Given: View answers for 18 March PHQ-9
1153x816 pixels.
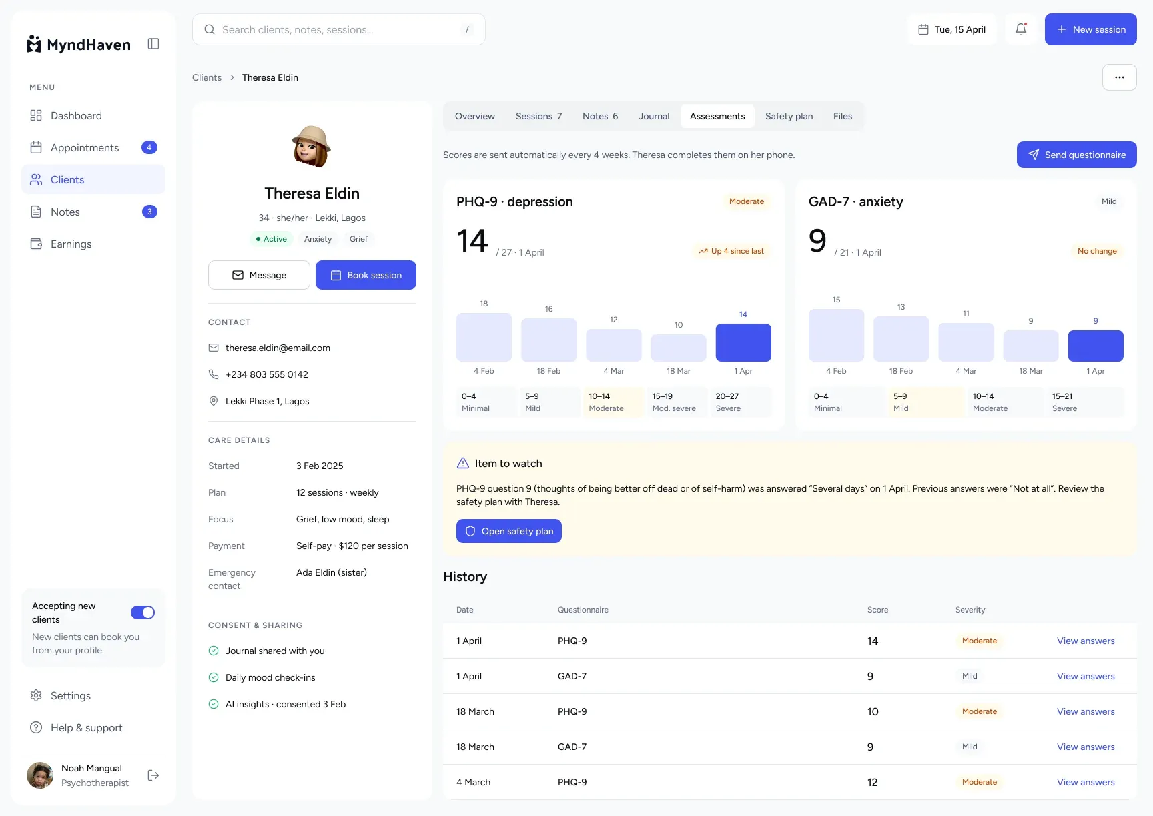Looking at the screenshot, I should pos(1086,711).
